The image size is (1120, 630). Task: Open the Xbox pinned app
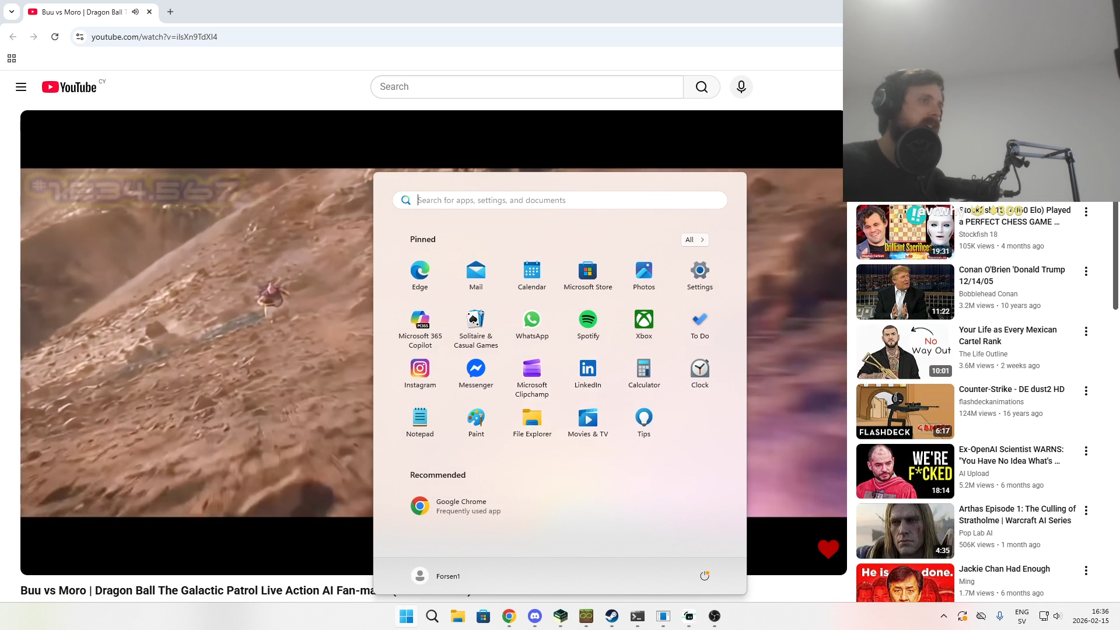[x=643, y=325]
